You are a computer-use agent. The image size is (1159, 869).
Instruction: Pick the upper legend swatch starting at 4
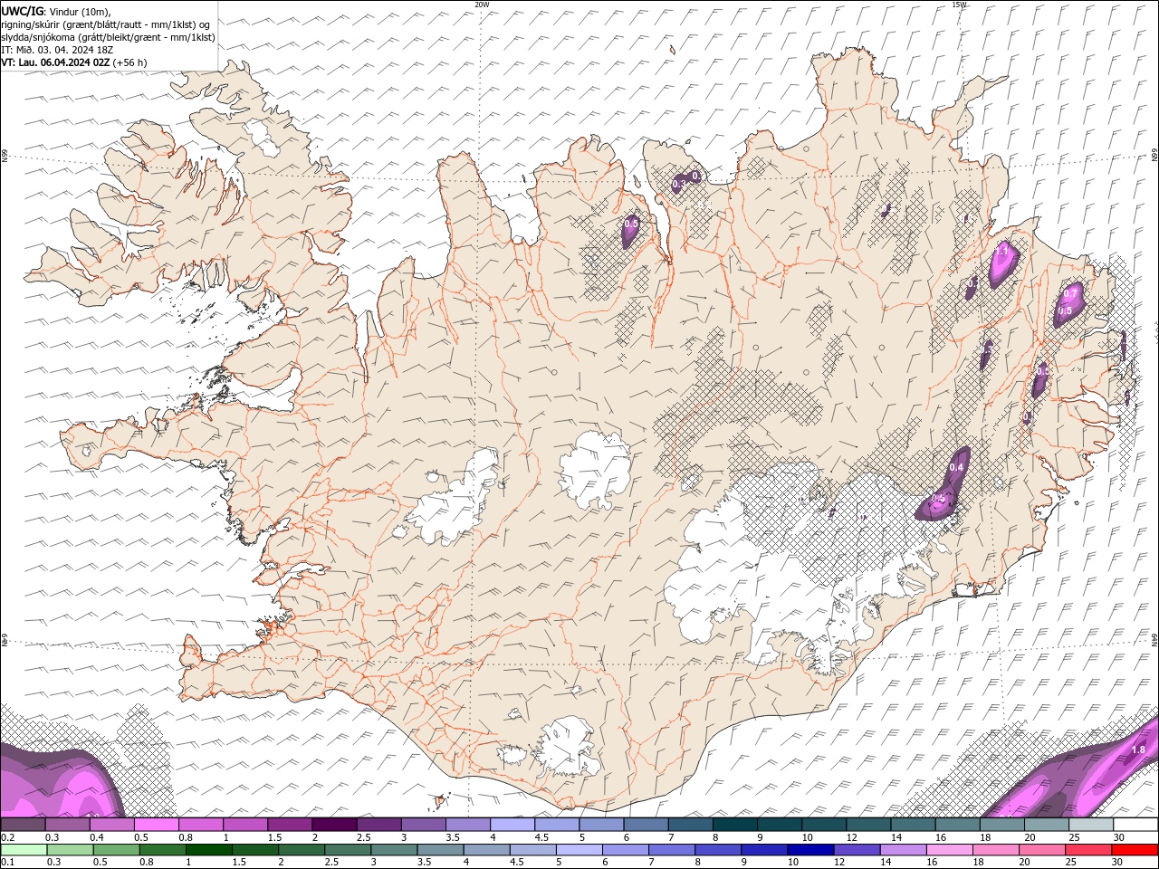[x=512, y=825]
